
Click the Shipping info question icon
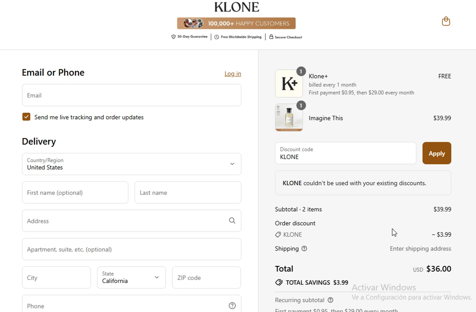pos(304,249)
